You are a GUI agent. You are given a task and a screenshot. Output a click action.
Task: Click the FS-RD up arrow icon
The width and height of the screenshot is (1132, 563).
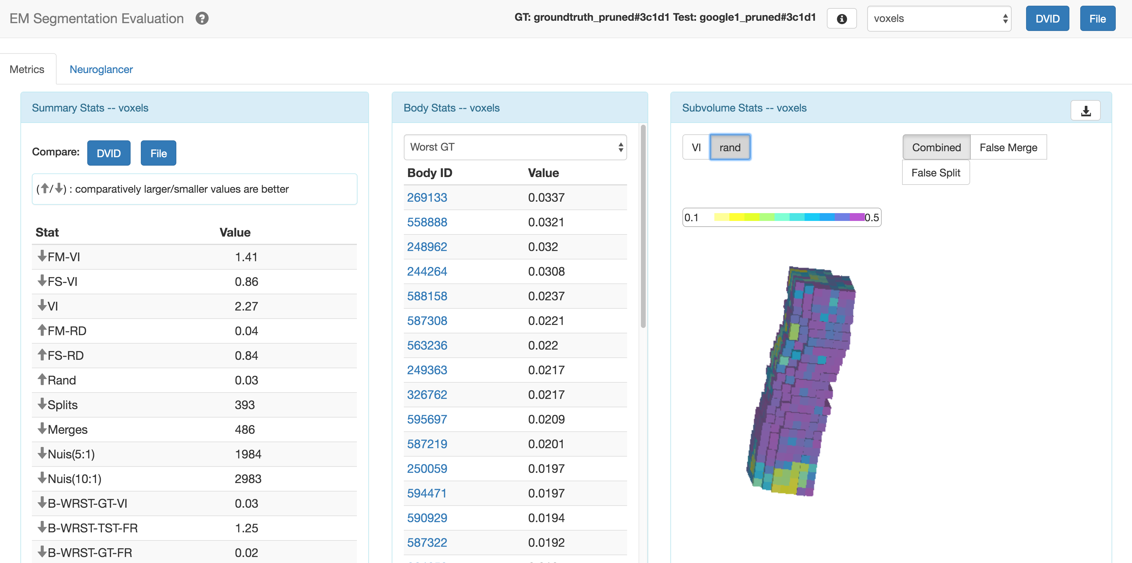(42, 355)
